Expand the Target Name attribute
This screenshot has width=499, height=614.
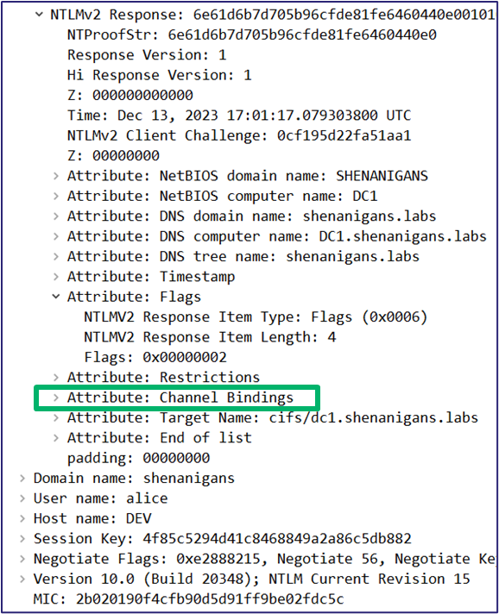[56, 417]
